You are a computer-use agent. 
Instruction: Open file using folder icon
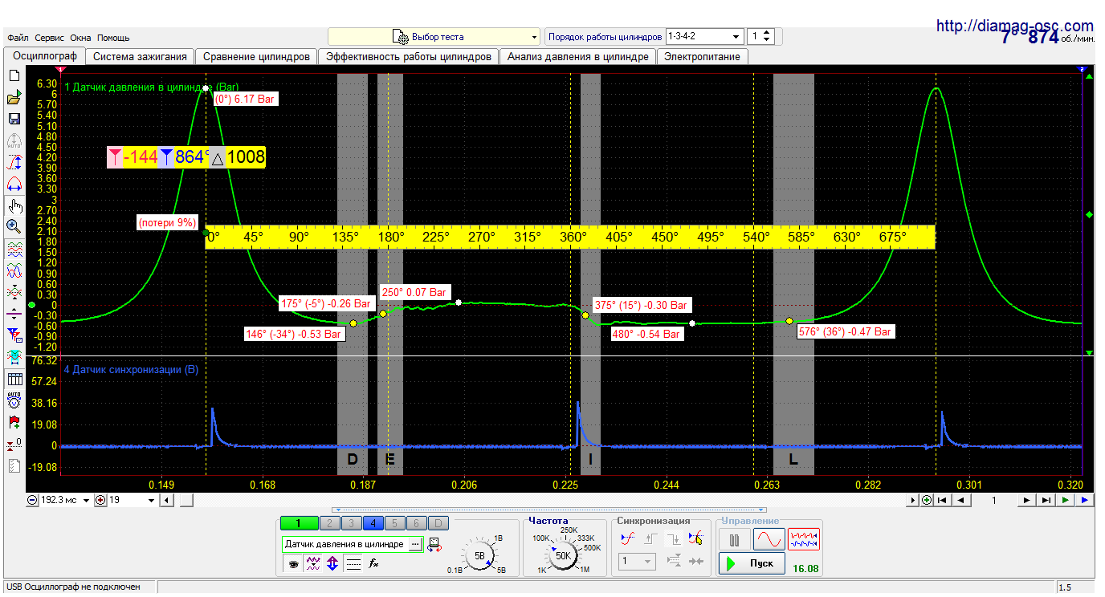click(14, 98)
